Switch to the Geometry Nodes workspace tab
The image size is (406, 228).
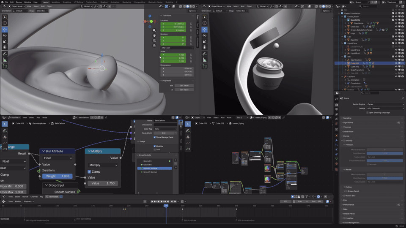tap(155, 2)
